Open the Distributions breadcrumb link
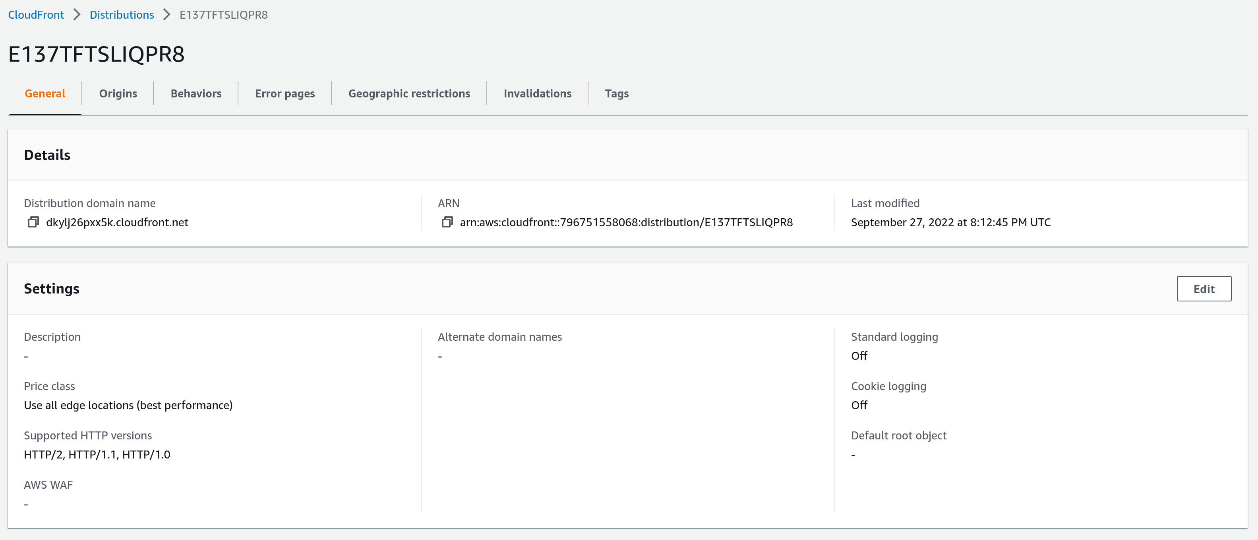Viewport: 1258px width, 540px height. tap(122, 15)
